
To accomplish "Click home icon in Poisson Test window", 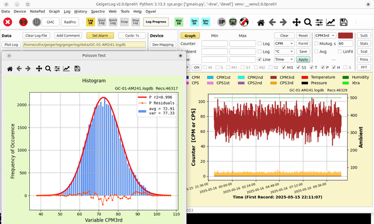I will click(x=10, y=69).
